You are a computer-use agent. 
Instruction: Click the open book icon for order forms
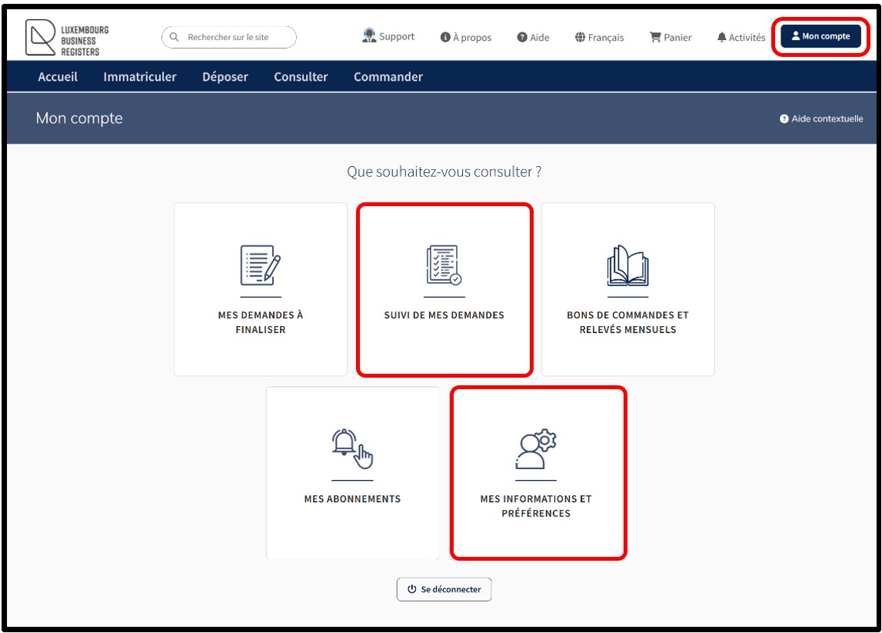(627, 266)
